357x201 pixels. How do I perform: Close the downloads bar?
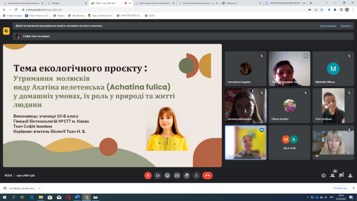[x=353, y=188]
